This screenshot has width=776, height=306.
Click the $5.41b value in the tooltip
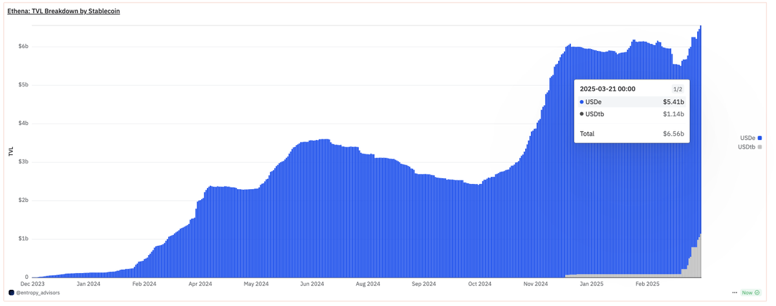[x=673, y=101]
